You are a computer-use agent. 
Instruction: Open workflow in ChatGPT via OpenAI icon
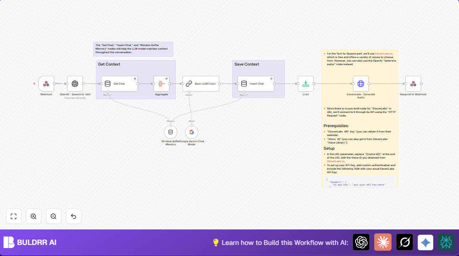(361, 242)
